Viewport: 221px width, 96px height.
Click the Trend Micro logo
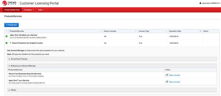click(x=9, y=3)
